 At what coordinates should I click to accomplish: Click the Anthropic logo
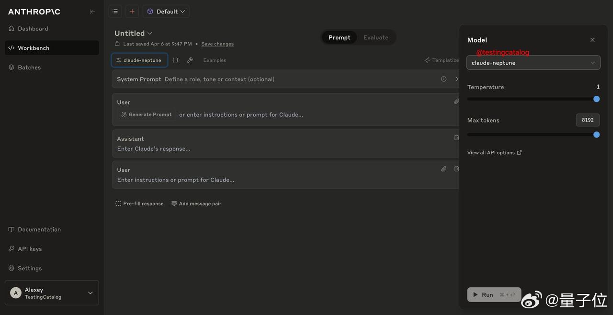coord(34,11)
